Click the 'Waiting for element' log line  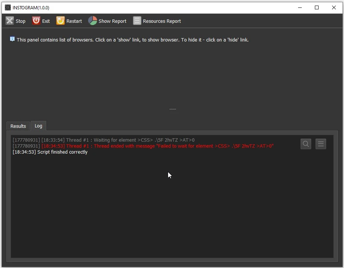tap(103, 140)
